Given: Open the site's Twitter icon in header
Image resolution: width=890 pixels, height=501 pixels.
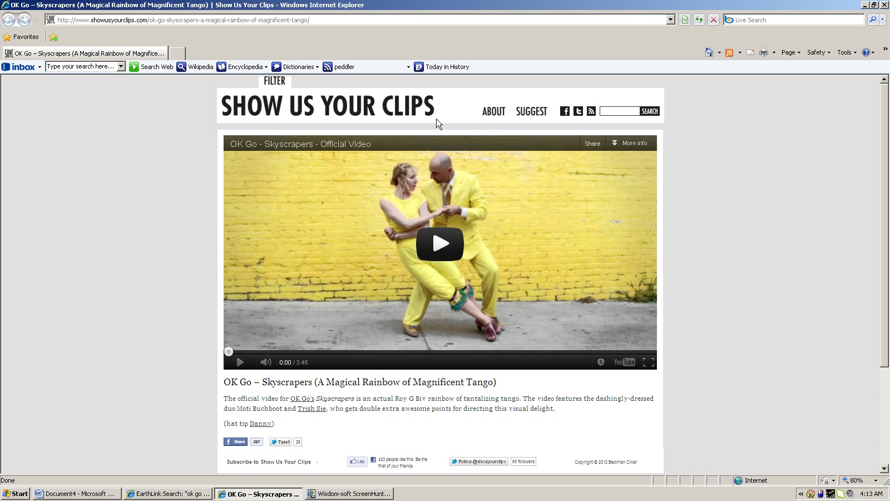Looking at the screenshot, I should 578,111.
